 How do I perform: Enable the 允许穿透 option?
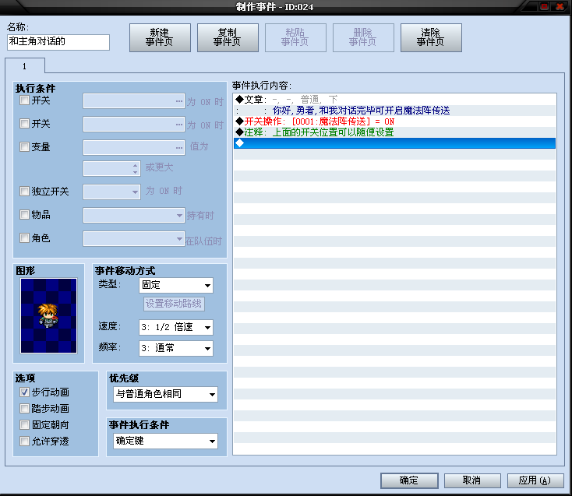pos(24,441)
